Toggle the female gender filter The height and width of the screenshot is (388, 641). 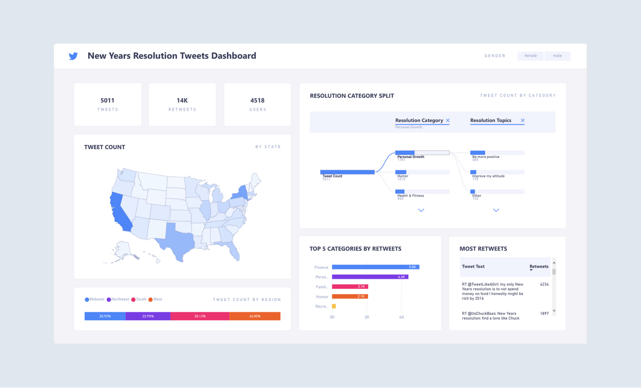pos(530,56)
